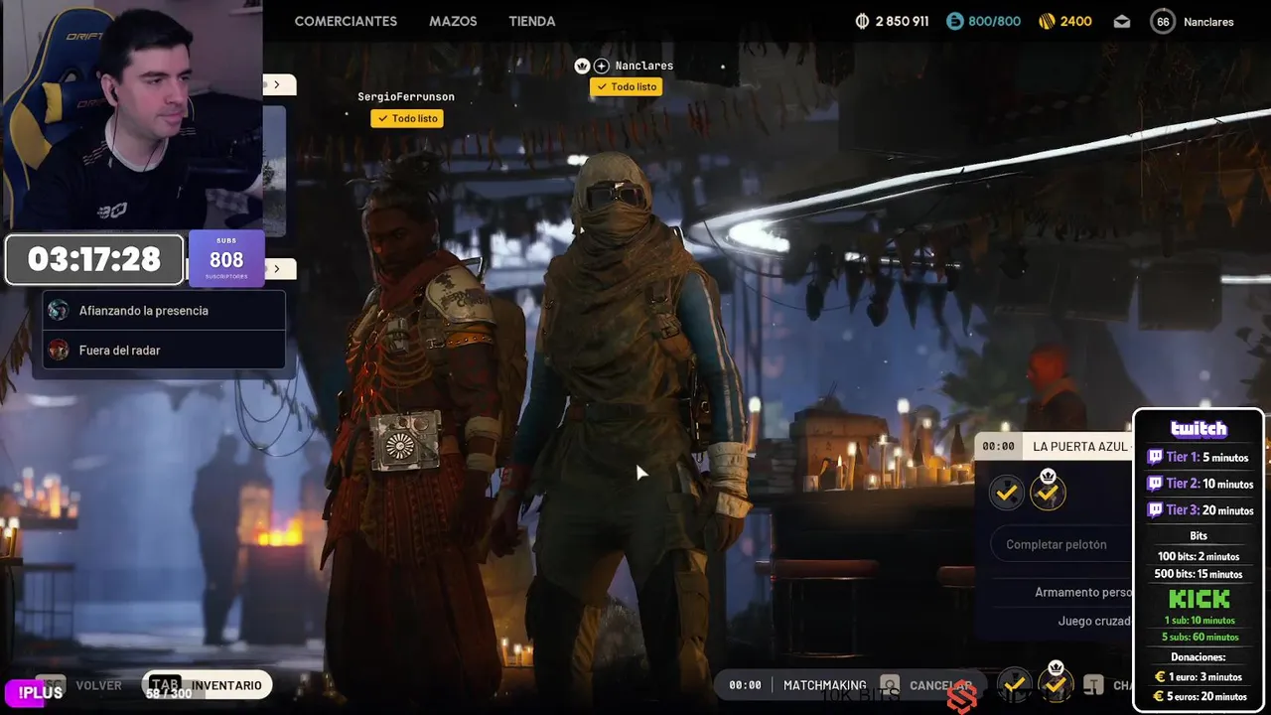Click the 500 bits: 15 minutos line

tap(1199, 574)
